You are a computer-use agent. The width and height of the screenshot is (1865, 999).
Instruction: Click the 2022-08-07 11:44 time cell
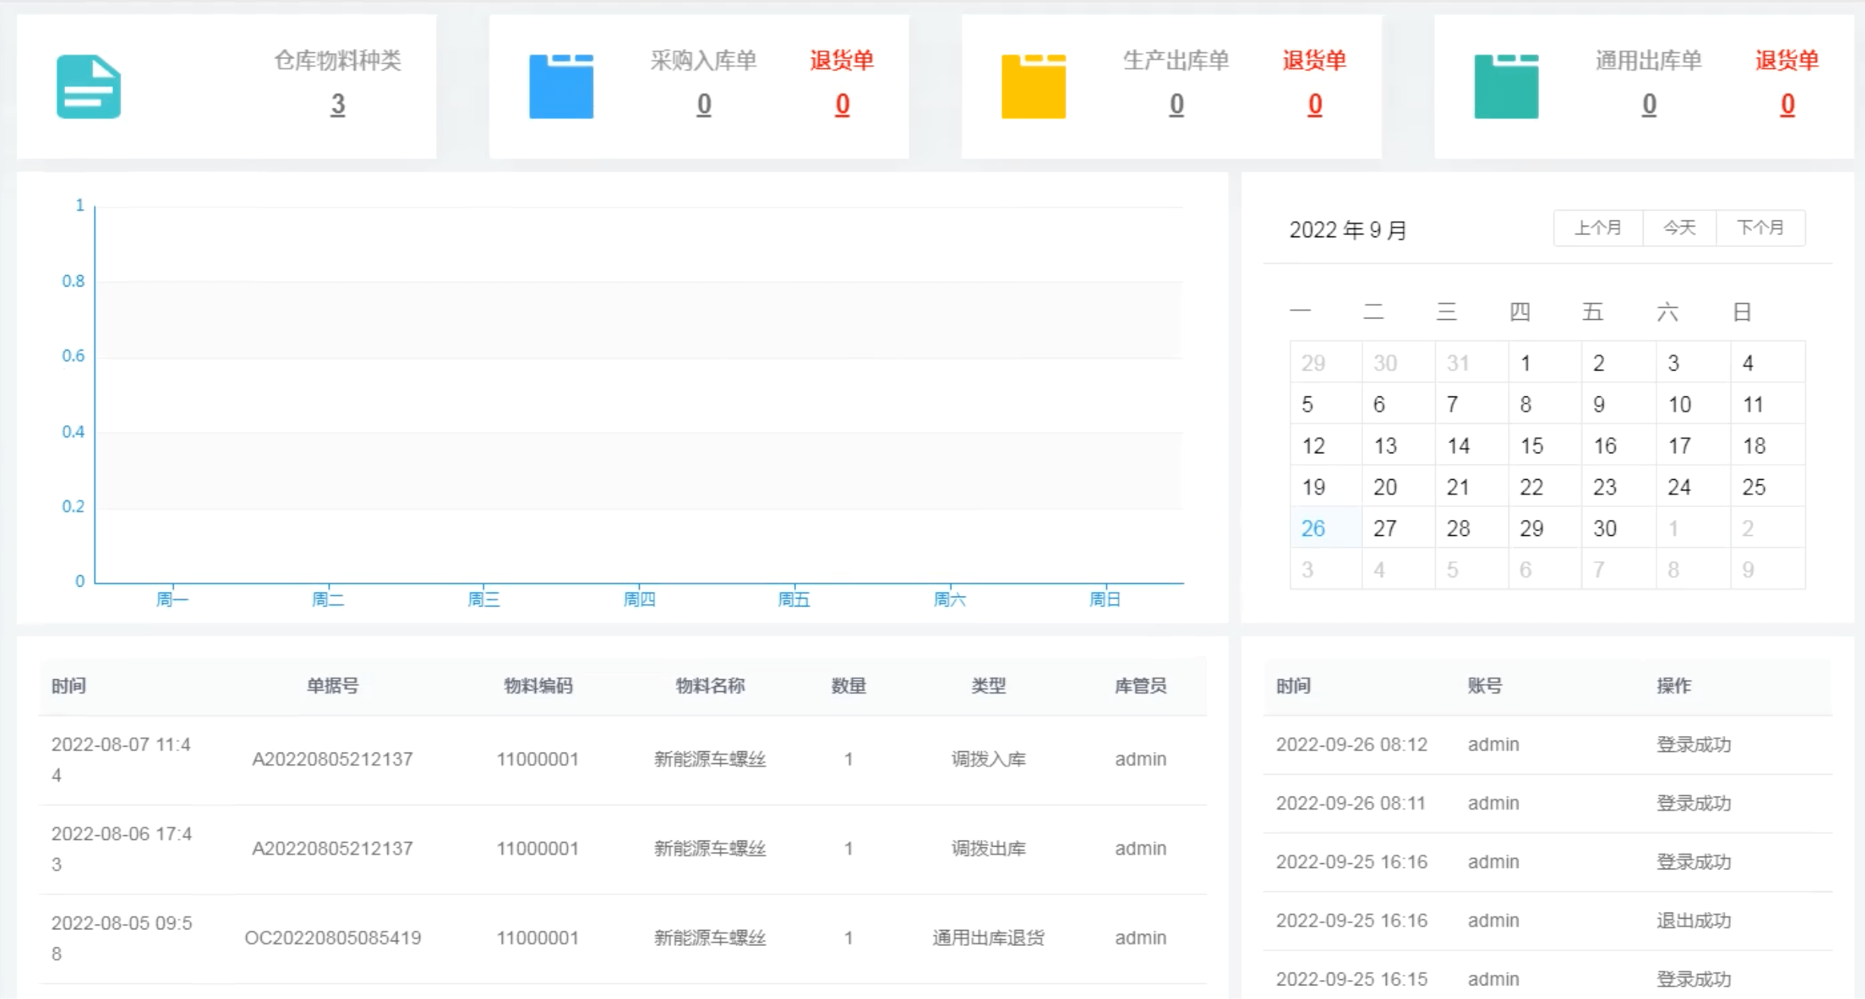[121, 759]
